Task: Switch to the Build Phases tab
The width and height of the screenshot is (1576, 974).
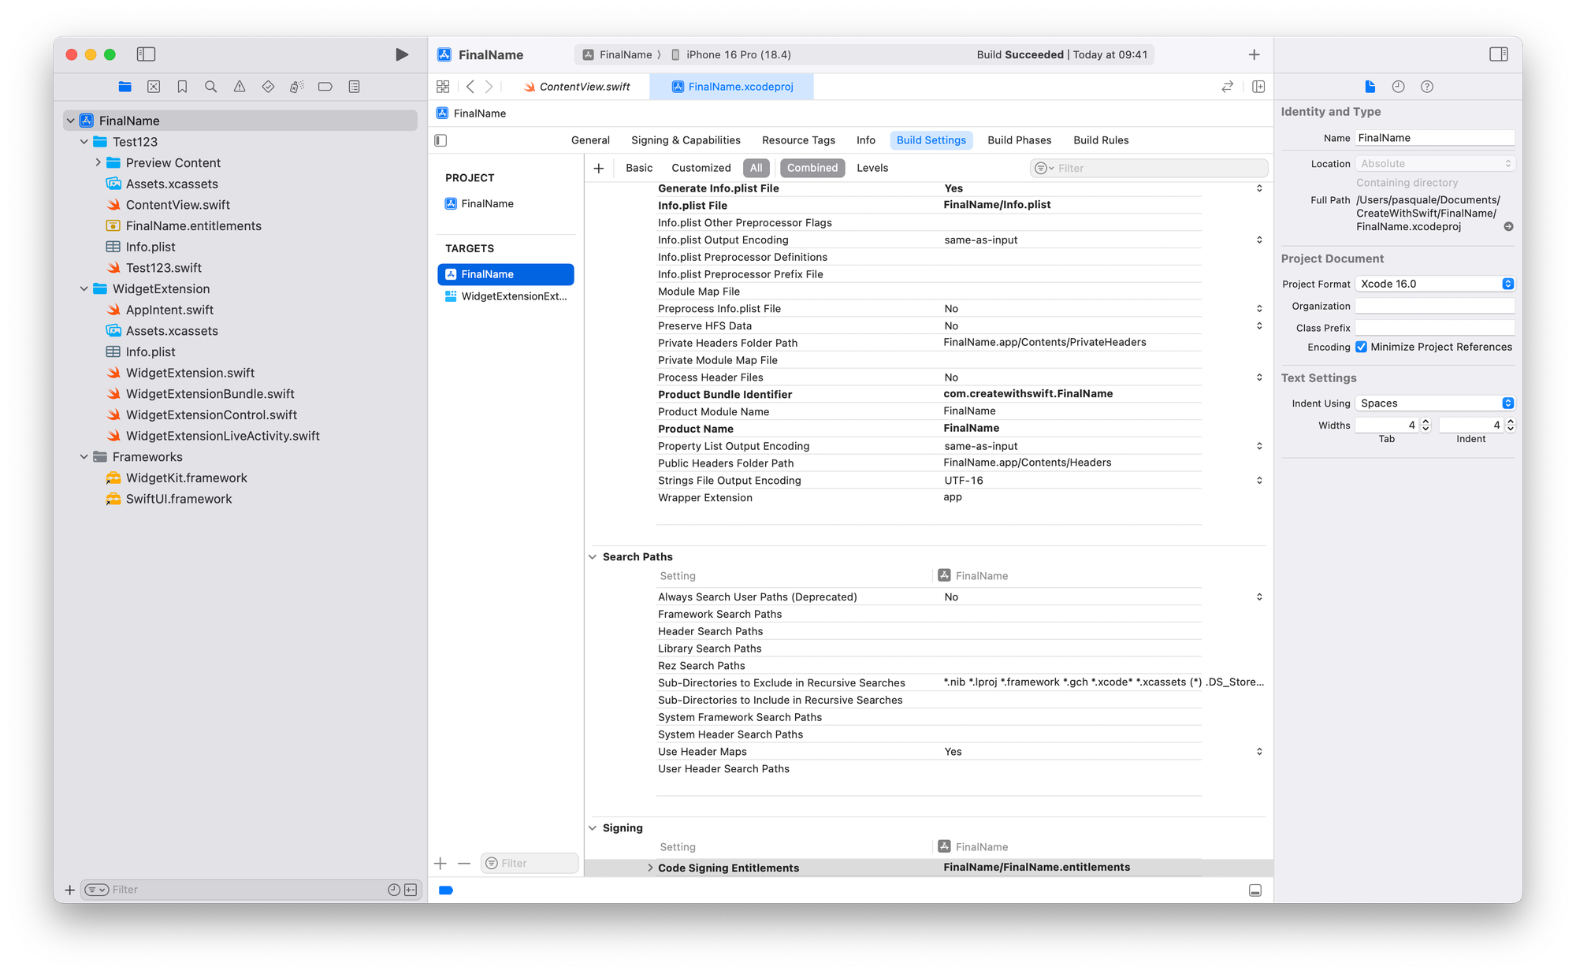Action: click(x=1019, y=140)
